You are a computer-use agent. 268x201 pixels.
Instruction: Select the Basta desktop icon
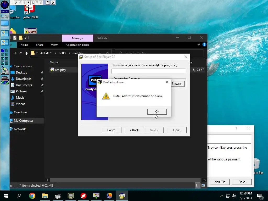pyautogui.click(x=30, y=31)
